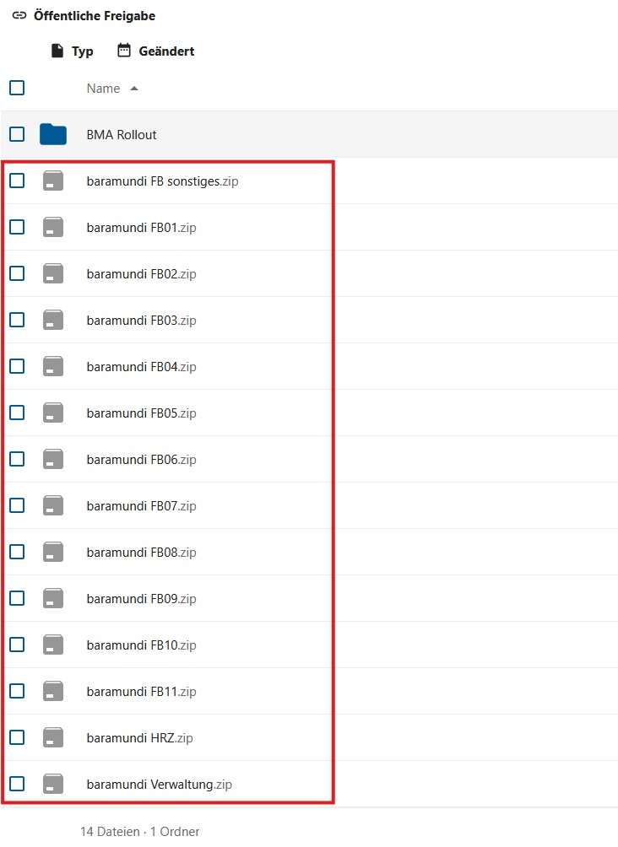Image resolution: width=618 pixels, height=847 pixels.
Task: Click the file name baramundi FB07.zip
Action: point(141,506)
